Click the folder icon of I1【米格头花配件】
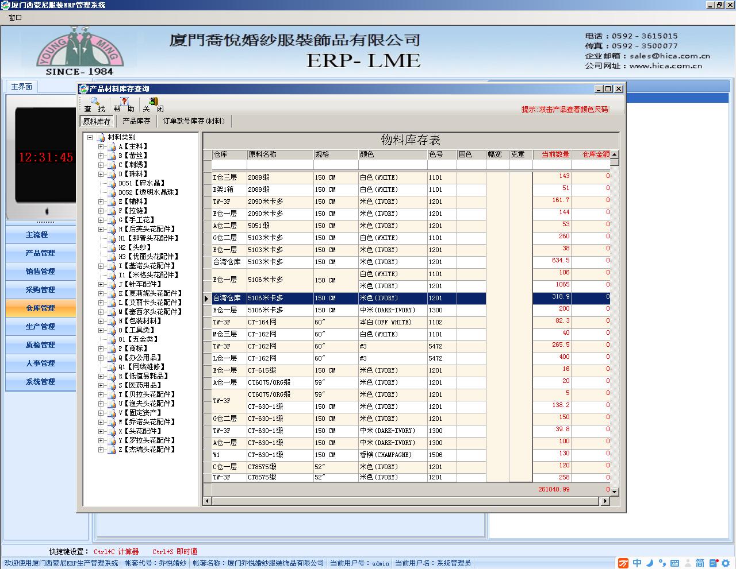 [112, 275]
